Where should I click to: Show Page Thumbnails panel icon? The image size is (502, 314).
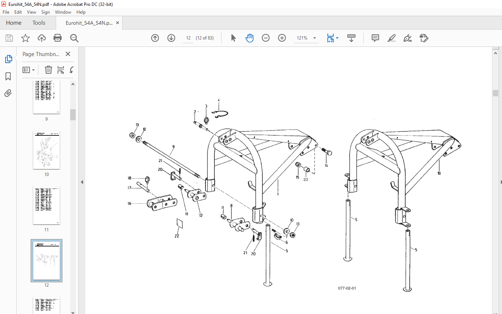point(8,59)
